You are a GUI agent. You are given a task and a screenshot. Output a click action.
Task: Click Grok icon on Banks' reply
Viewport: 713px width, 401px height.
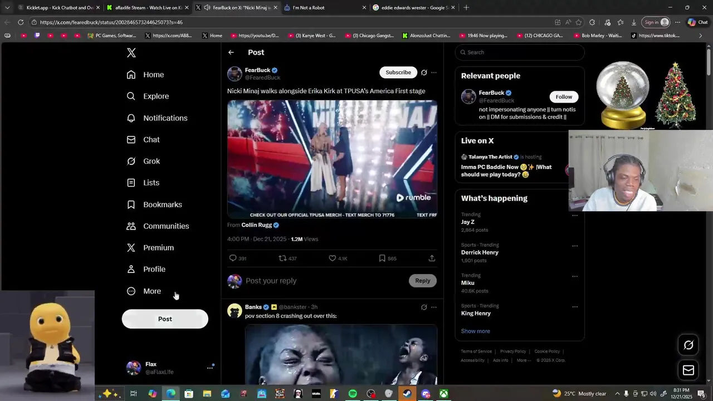click(x=424, y=307)
